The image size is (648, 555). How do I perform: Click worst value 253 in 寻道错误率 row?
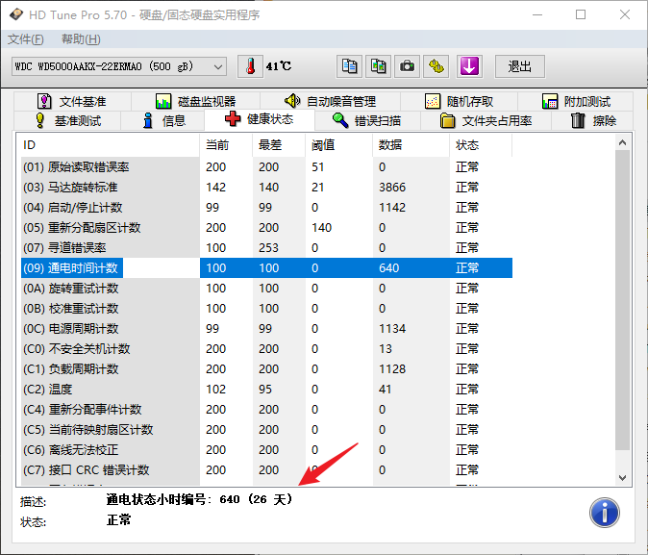(268, 248)
